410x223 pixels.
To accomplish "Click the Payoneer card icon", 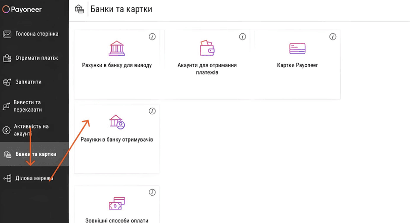I will 297,48.
